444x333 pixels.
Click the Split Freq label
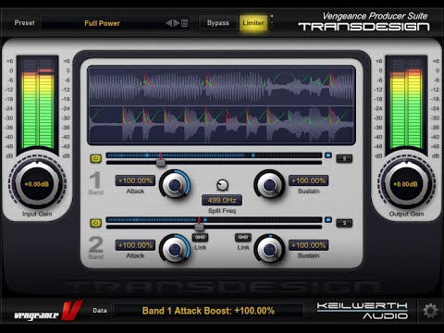pyautogui.click(x=222, y=211)
